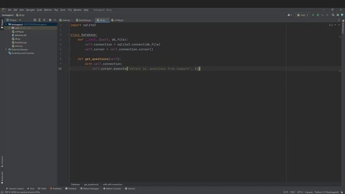This screenshot has width=345, height=194.
Task: Click the green Run button
Action: pyautogui.click(x=313, y=15)
